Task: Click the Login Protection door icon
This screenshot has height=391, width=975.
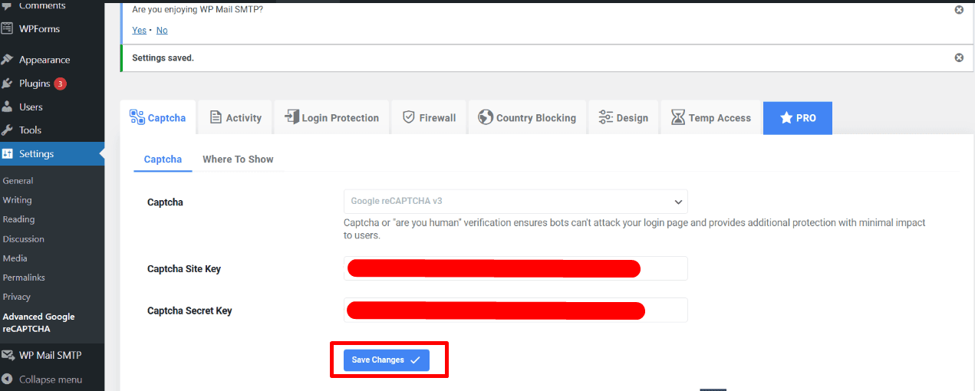Action: pyautogui.click(x=292, y=117)
